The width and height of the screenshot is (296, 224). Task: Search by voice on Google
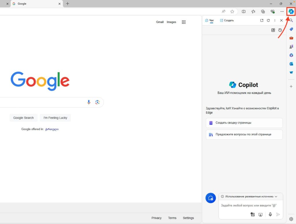click(x=89, y=102)
